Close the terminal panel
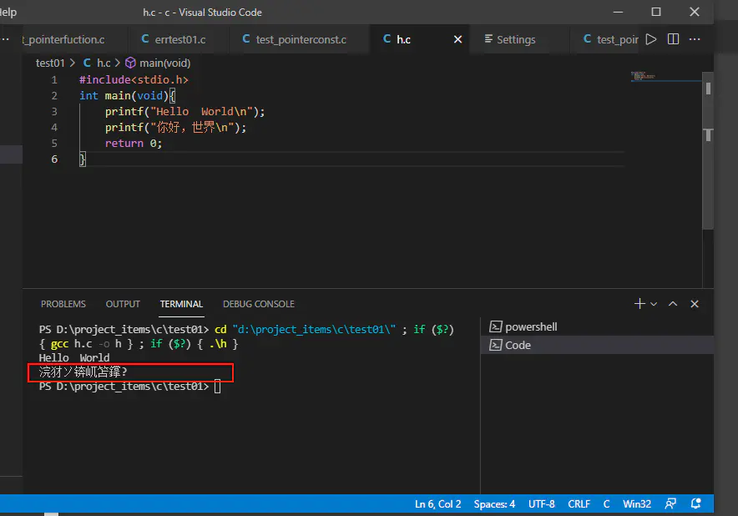This screenshot has width=738, height=516. pos(695,304)
